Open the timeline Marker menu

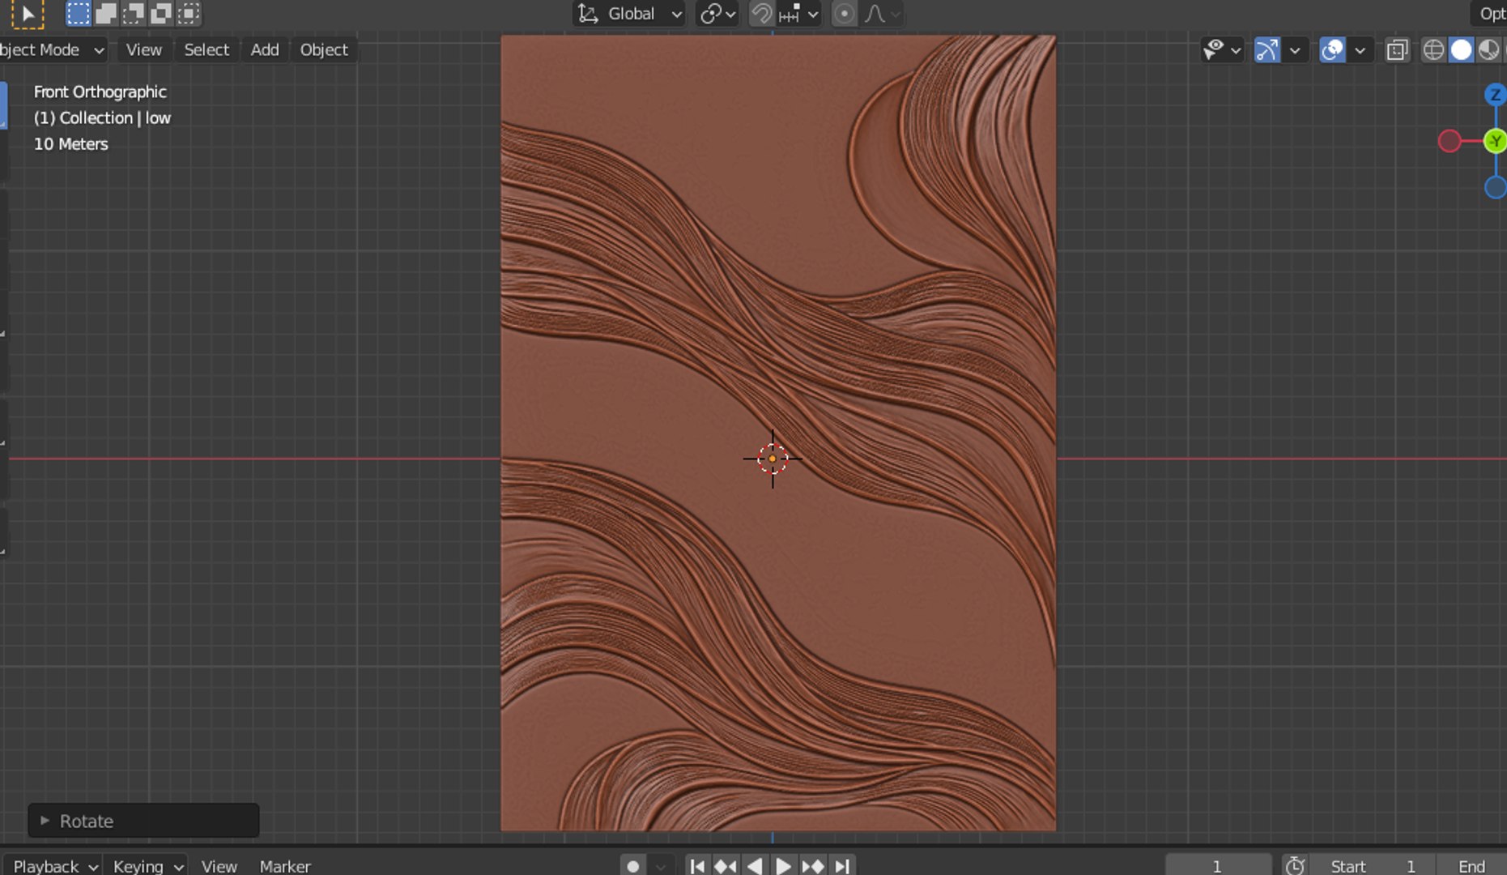[285, 866]
